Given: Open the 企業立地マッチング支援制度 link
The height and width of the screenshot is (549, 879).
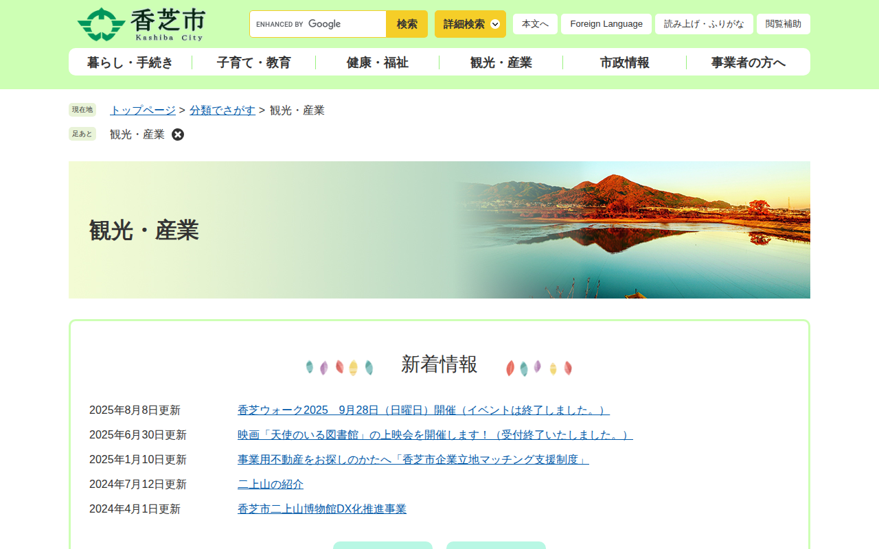Looking at the screenshot, I should [413, 460].
